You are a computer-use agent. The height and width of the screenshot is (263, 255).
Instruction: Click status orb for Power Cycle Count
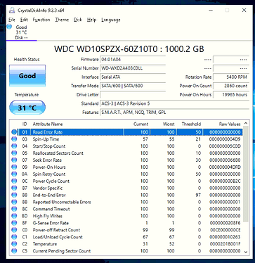(14, 181)
